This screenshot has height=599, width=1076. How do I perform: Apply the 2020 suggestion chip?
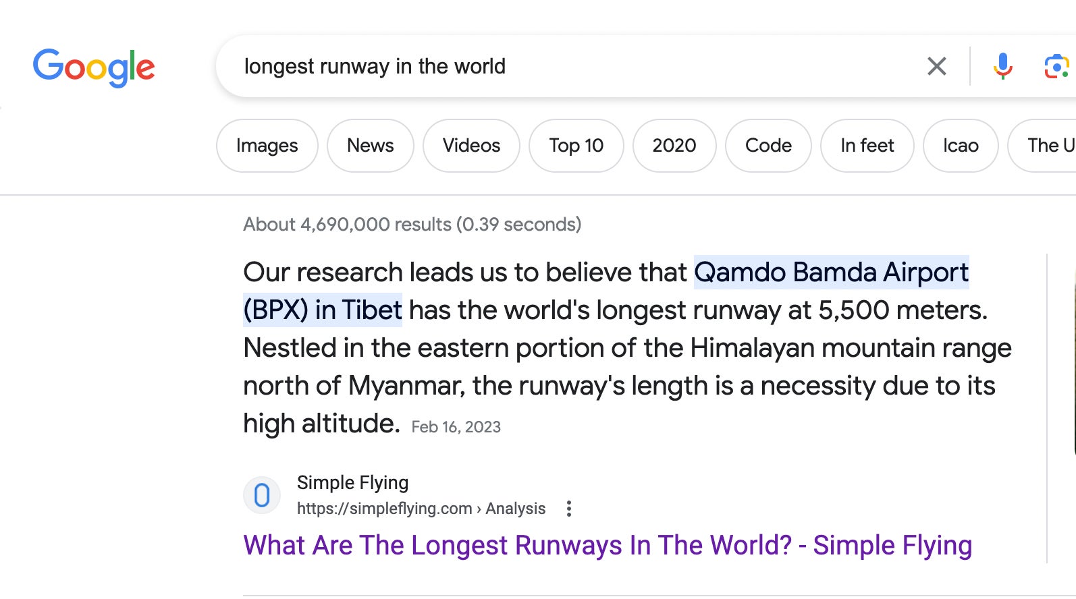[x=674, y=146]
